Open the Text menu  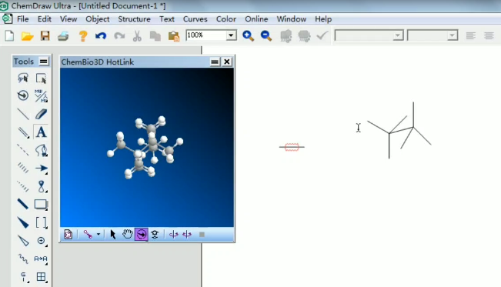point(167,19)
